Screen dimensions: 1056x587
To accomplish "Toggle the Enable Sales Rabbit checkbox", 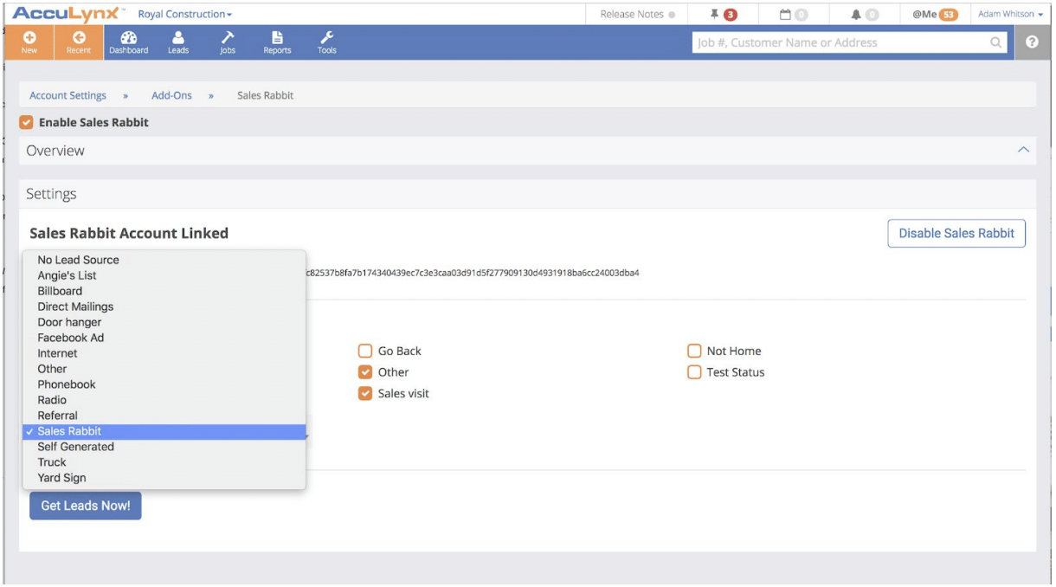I will coord(27,123).
